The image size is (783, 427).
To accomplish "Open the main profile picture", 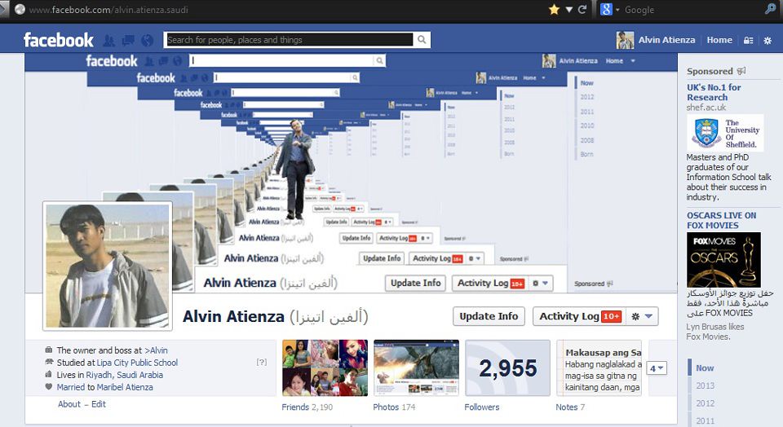I will (108, 266).
